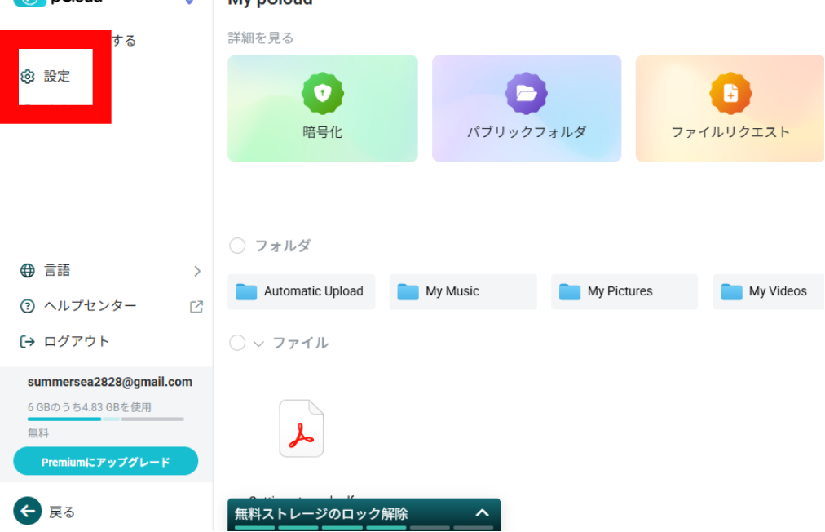Select all folders with フォルダ radio circle

tap(237, 246)
